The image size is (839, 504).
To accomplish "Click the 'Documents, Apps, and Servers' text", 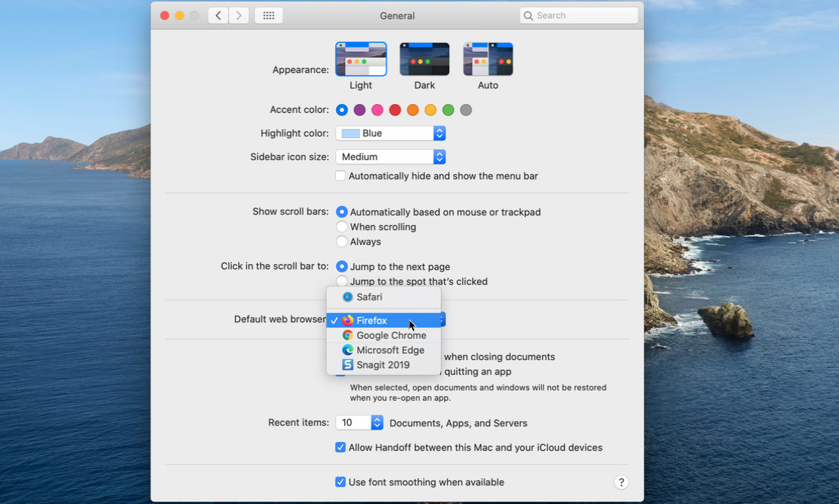I will pos(459,424).
